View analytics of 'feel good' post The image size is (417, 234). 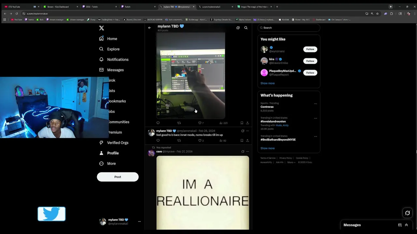pos(223,140)
